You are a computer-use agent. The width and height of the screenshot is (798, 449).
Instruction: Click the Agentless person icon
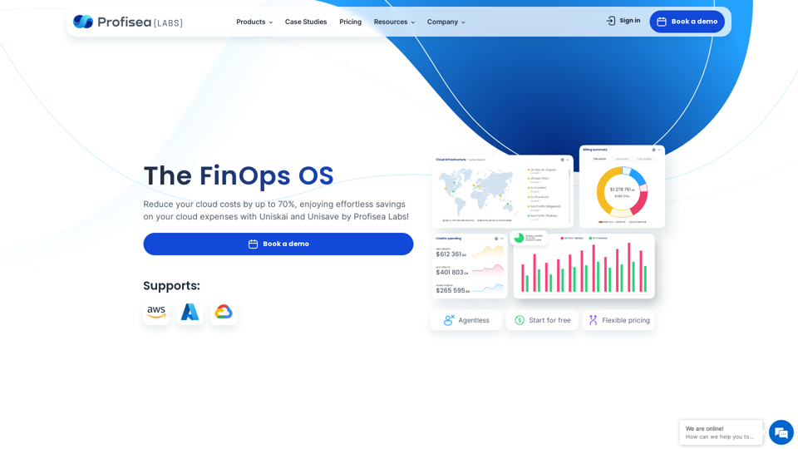(449, 320)
